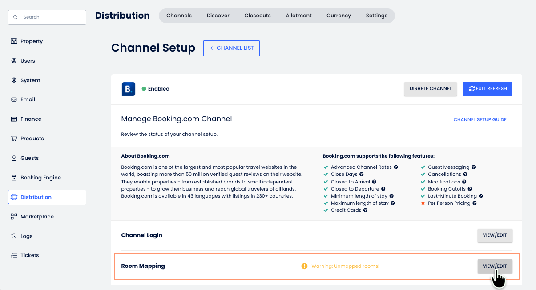Image resolution: width=536 pixels, height=290 pixels.
Task: Click View/Edit for Channel Login
Action: (495, 235)
